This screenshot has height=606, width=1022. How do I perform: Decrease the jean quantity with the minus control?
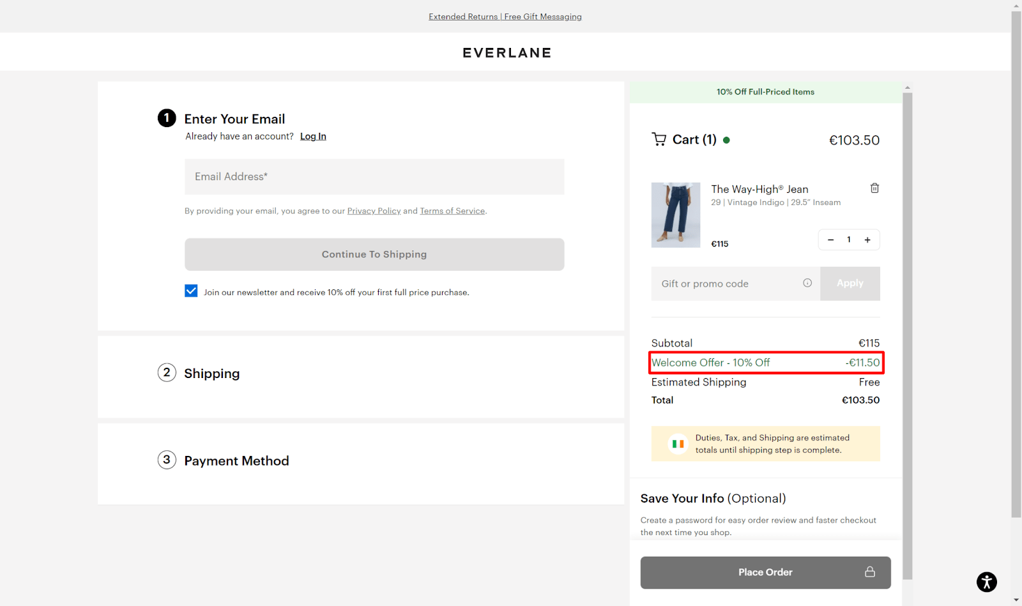[830, 239]
